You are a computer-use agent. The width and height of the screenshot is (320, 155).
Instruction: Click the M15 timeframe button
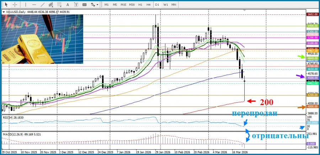123,5
